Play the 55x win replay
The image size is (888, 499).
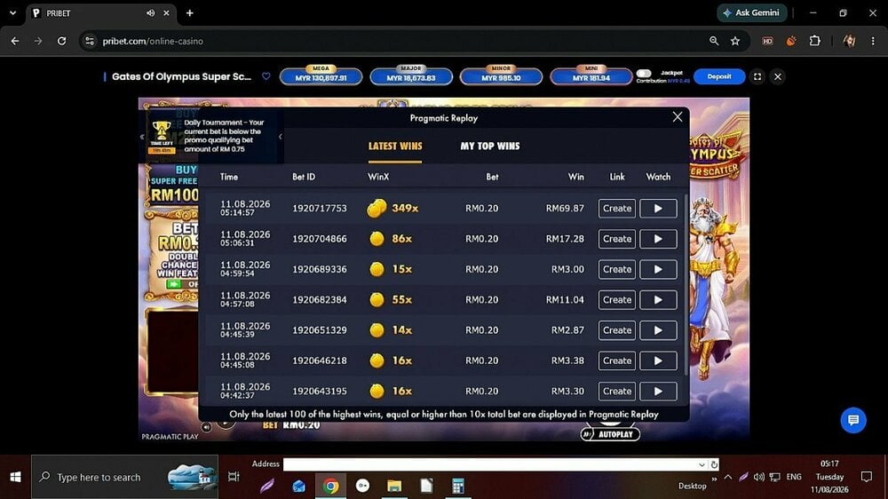(x=658, y=299)
